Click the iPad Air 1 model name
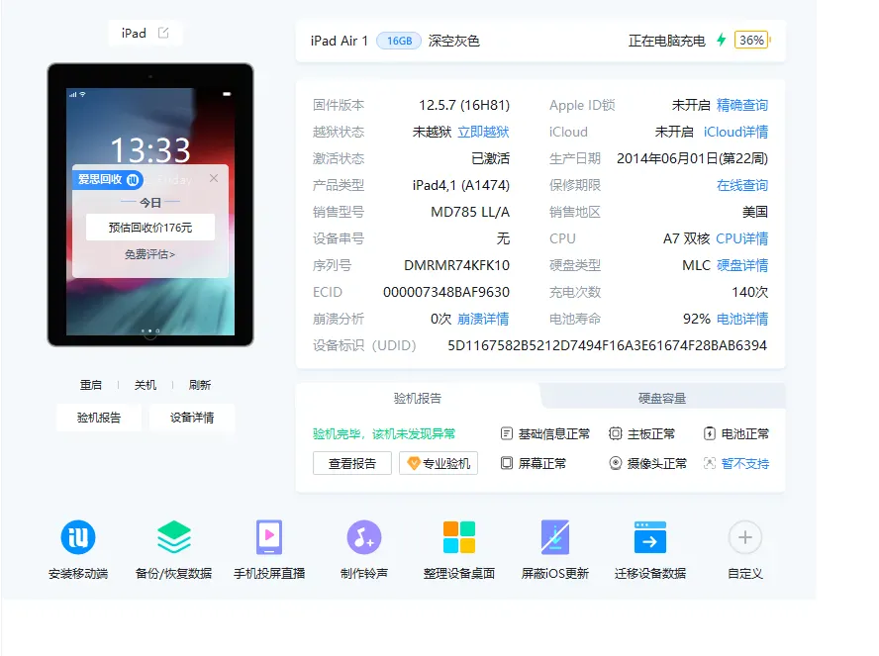 [x=340, y=41]
